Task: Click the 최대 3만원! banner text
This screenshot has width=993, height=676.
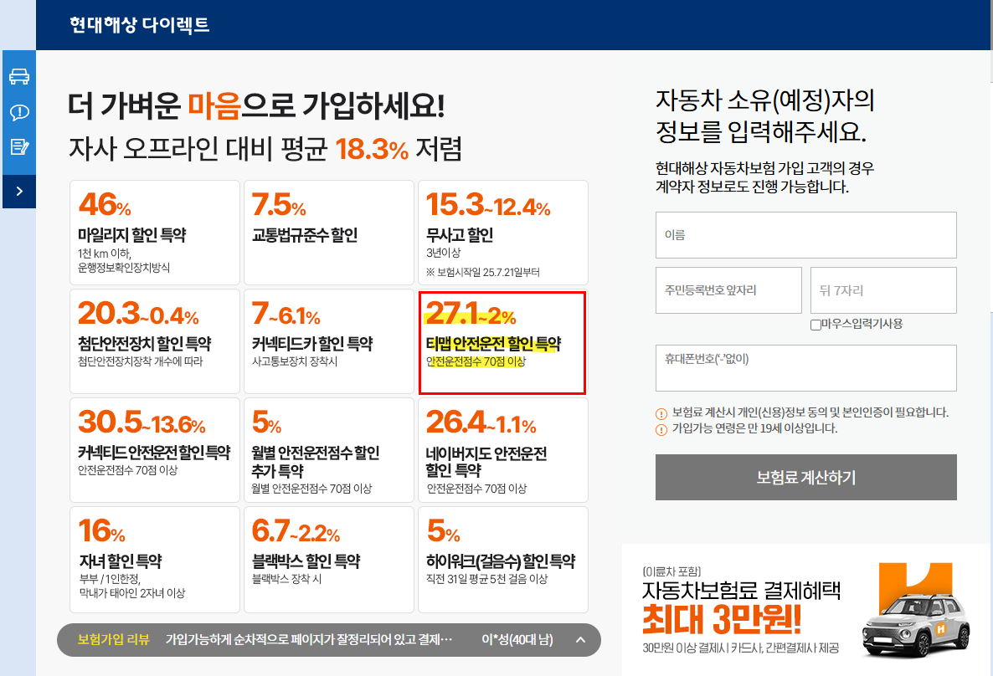Action: pyautogui.click(x=722, y=619)
